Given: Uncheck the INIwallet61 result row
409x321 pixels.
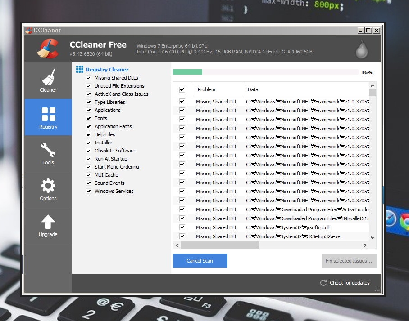Looking at the screenshot, I should (x=182, y=218).
